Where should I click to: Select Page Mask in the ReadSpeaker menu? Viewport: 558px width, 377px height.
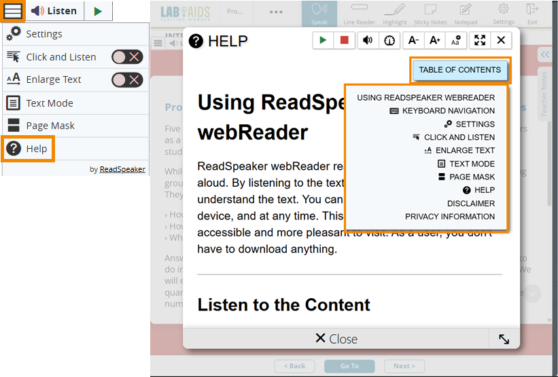[50, 126]
